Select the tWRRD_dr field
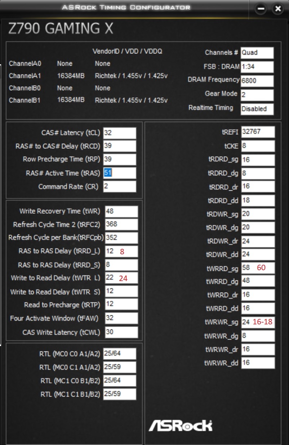This screenshot has height=445, width=289. click(x=258, y=295)
